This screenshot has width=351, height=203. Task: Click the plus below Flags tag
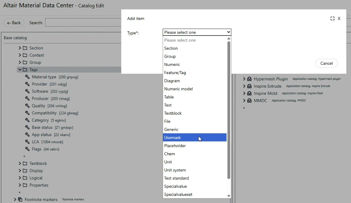[x=24, y=156]
